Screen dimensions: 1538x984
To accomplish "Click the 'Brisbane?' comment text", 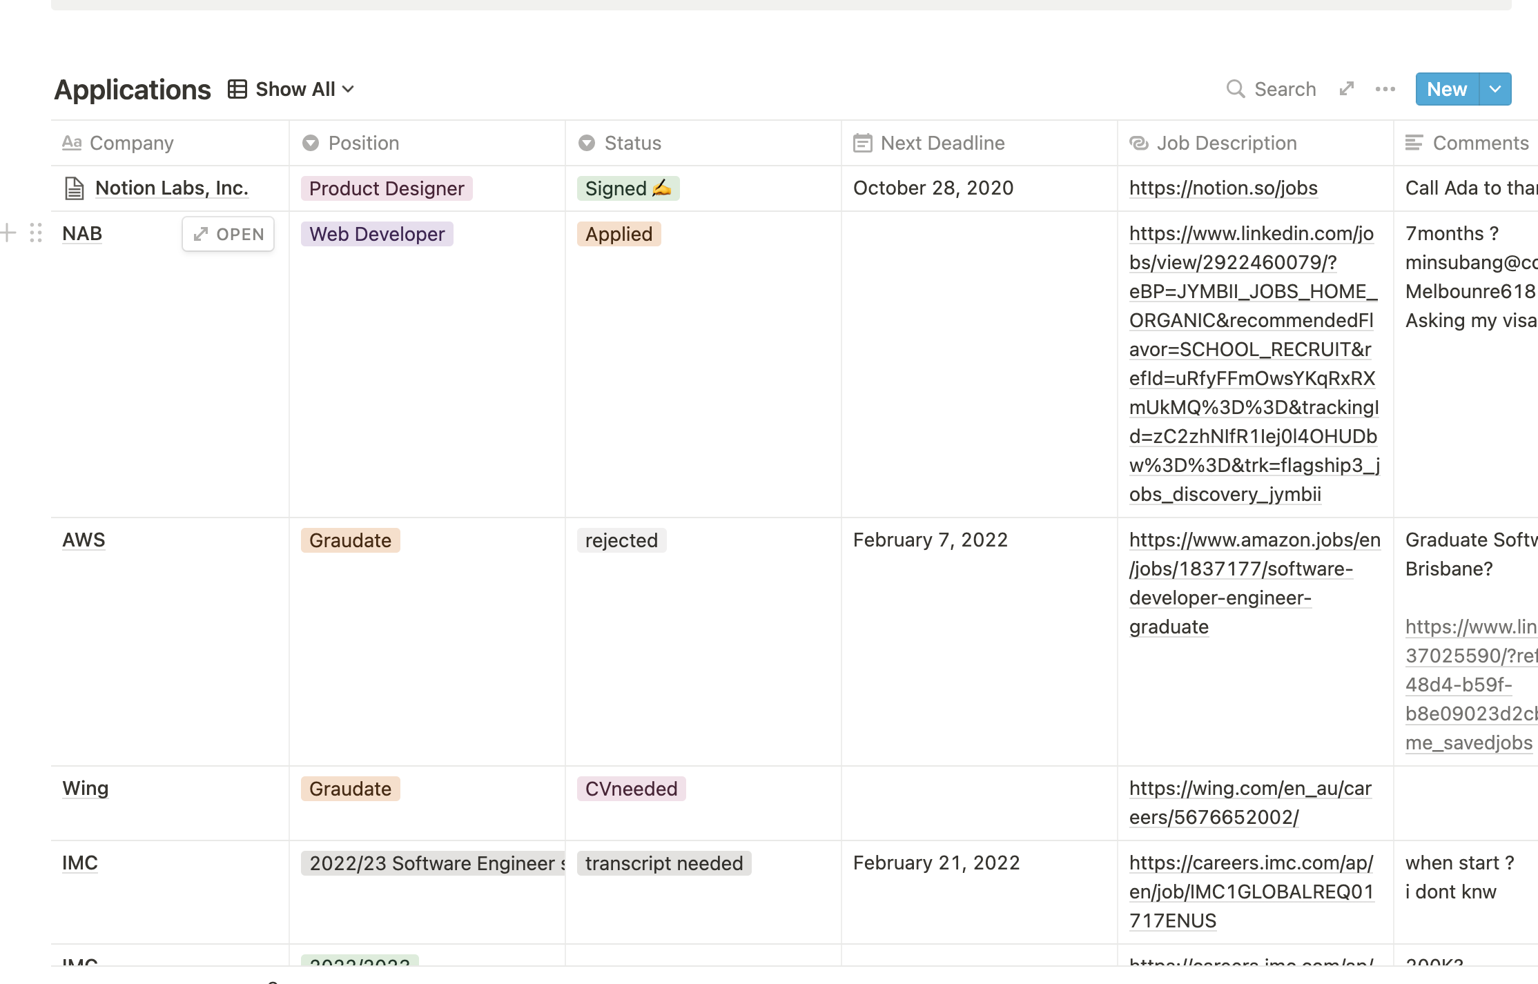I will 1449,569.
